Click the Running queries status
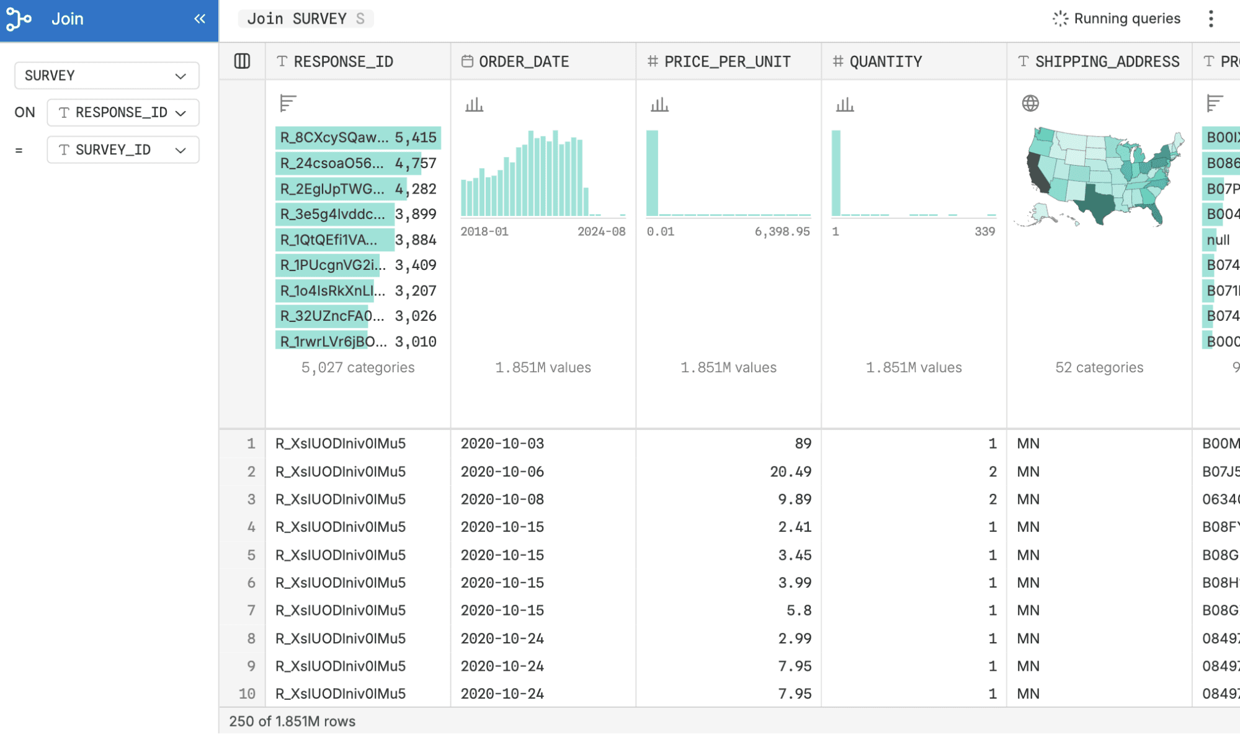Image resolution: width=1240 pixels, height=734 pixels. point(1117,19)
